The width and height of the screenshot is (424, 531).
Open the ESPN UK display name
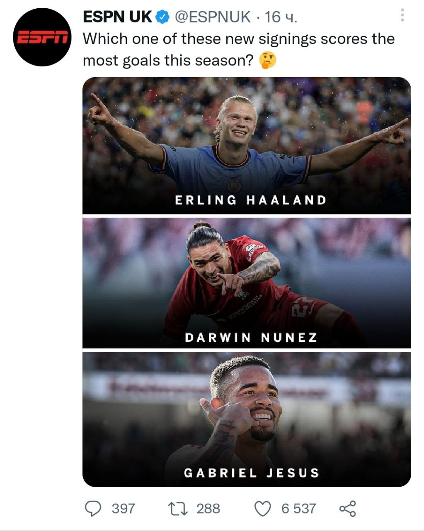tap(117, 17)
